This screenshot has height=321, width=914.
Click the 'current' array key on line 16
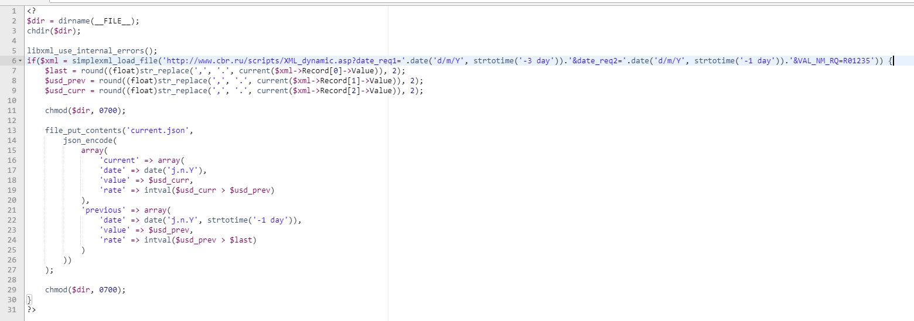pyautogui.click(x=120, y=160)
